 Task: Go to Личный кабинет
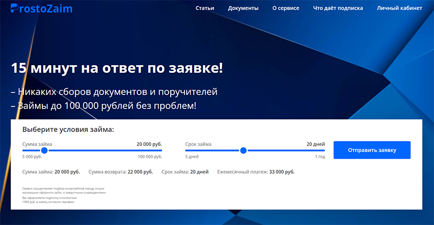pos(398,8)
